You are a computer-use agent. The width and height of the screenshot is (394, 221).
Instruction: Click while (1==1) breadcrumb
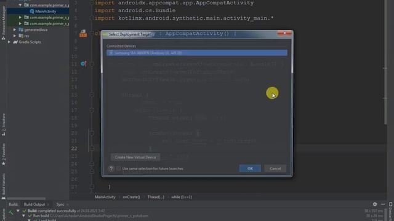click(182, 197)
